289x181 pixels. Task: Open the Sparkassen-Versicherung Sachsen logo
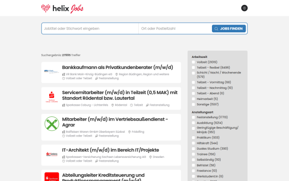[x=52, y=154]
